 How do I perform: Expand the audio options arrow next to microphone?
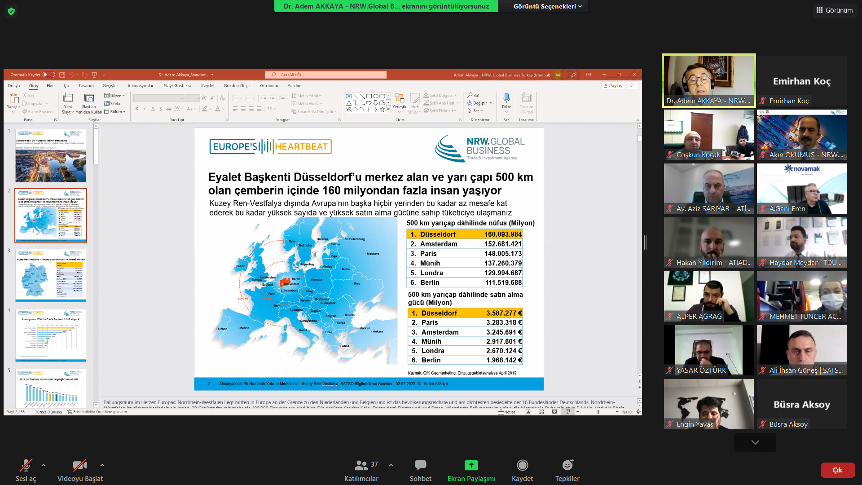[44, 465]
